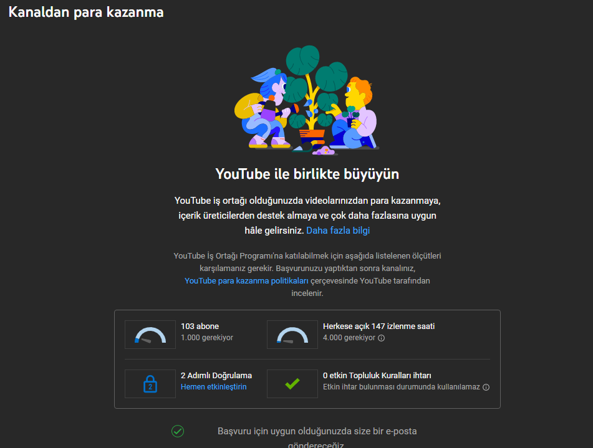Click the plant and people illustration

(307, 100)
